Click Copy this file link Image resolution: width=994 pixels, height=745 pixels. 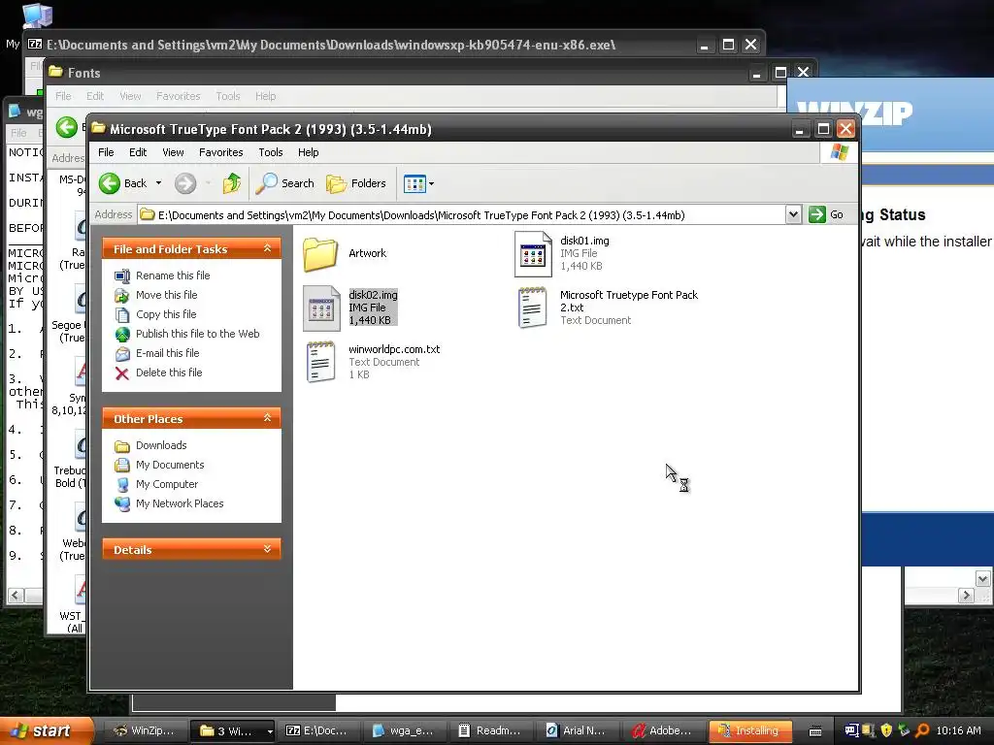[166, 314]
